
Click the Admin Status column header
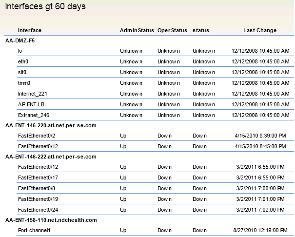[x=137, y=30]
